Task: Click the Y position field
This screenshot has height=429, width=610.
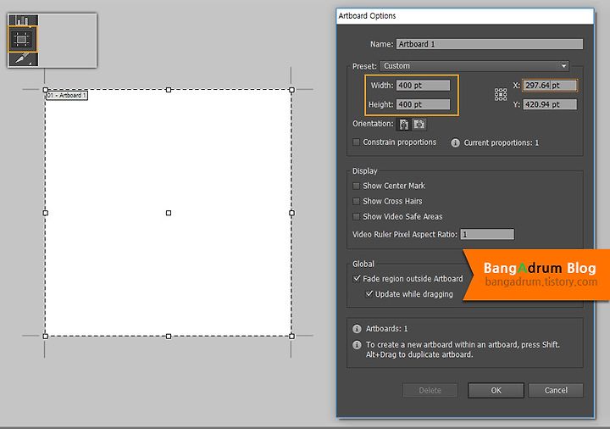Action: pyautogui.click(x=550, y=104)
